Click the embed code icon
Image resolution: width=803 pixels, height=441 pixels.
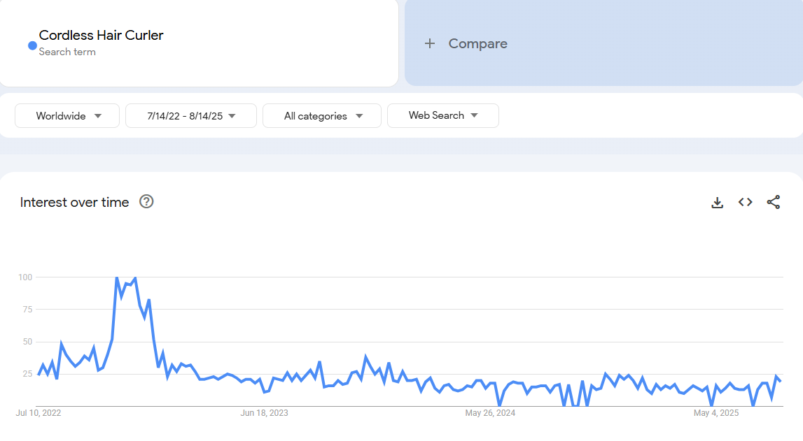pos(745,203)
